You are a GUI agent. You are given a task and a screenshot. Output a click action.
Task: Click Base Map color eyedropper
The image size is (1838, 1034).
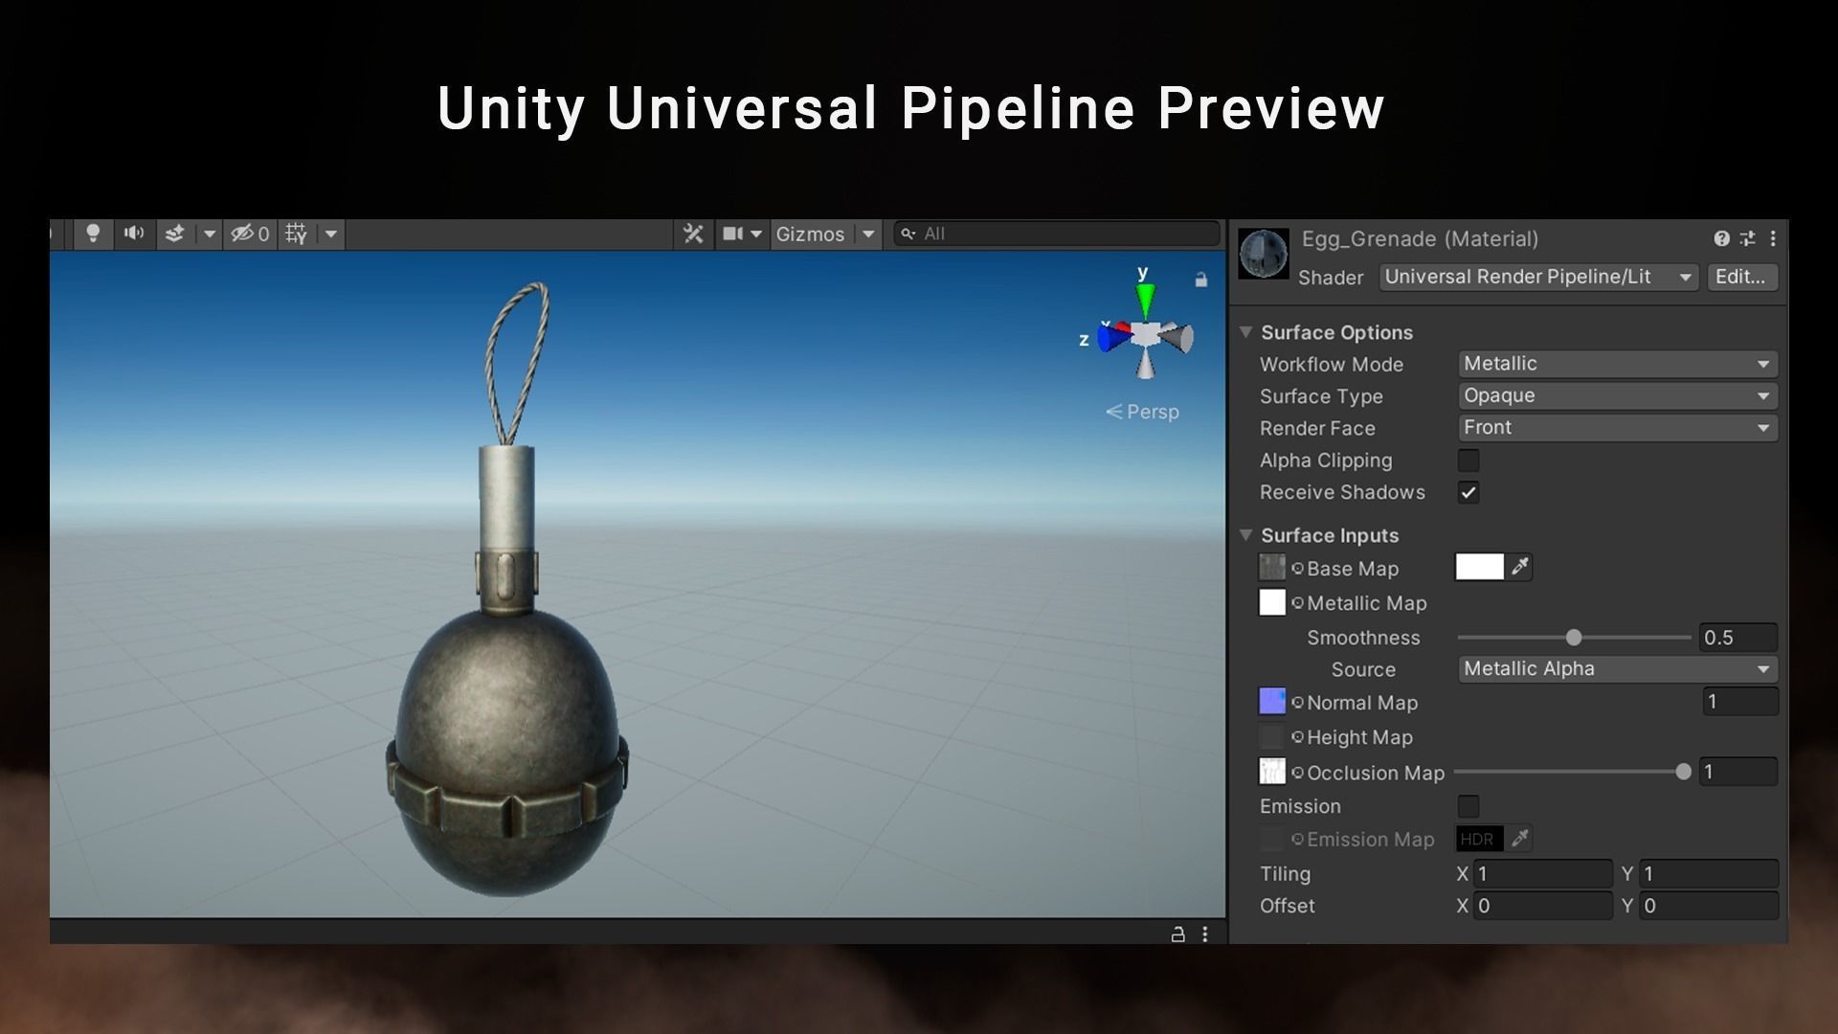click(x=1519, y=568)
